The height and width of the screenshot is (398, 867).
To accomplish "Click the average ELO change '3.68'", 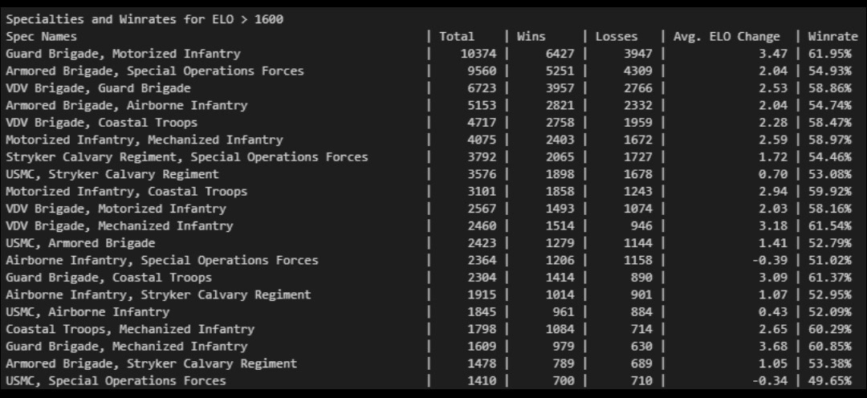I will [773, 346].
